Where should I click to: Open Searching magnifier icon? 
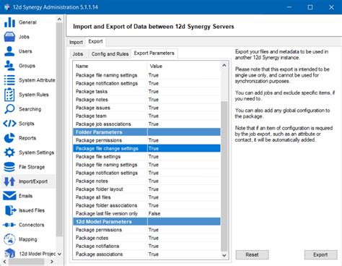click(9, 109)
